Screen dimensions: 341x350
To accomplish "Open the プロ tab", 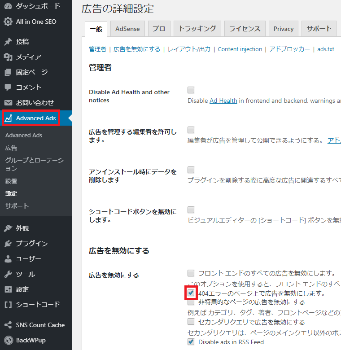I will tap(159, 29).
